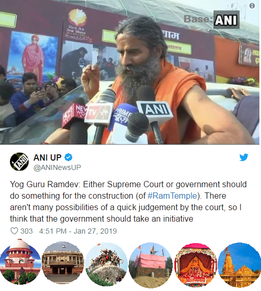The height and width of the screenshot is (291, 261).
Task: Click the info icon on the video
Action: tap(252, 6)
